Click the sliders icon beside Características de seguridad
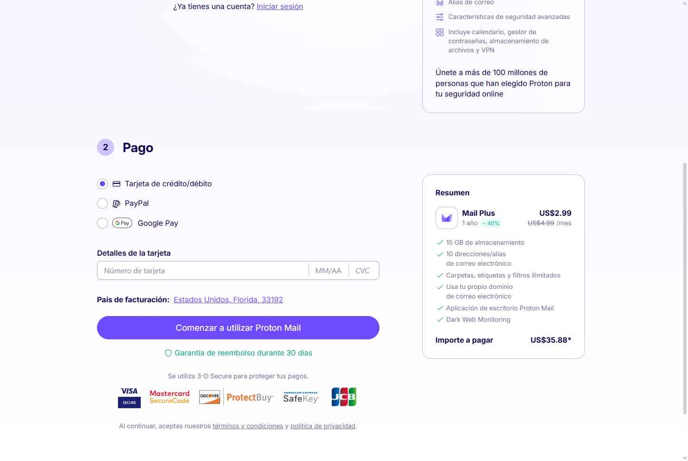This screenshot has width=688, height=461. tap(440, 17)
